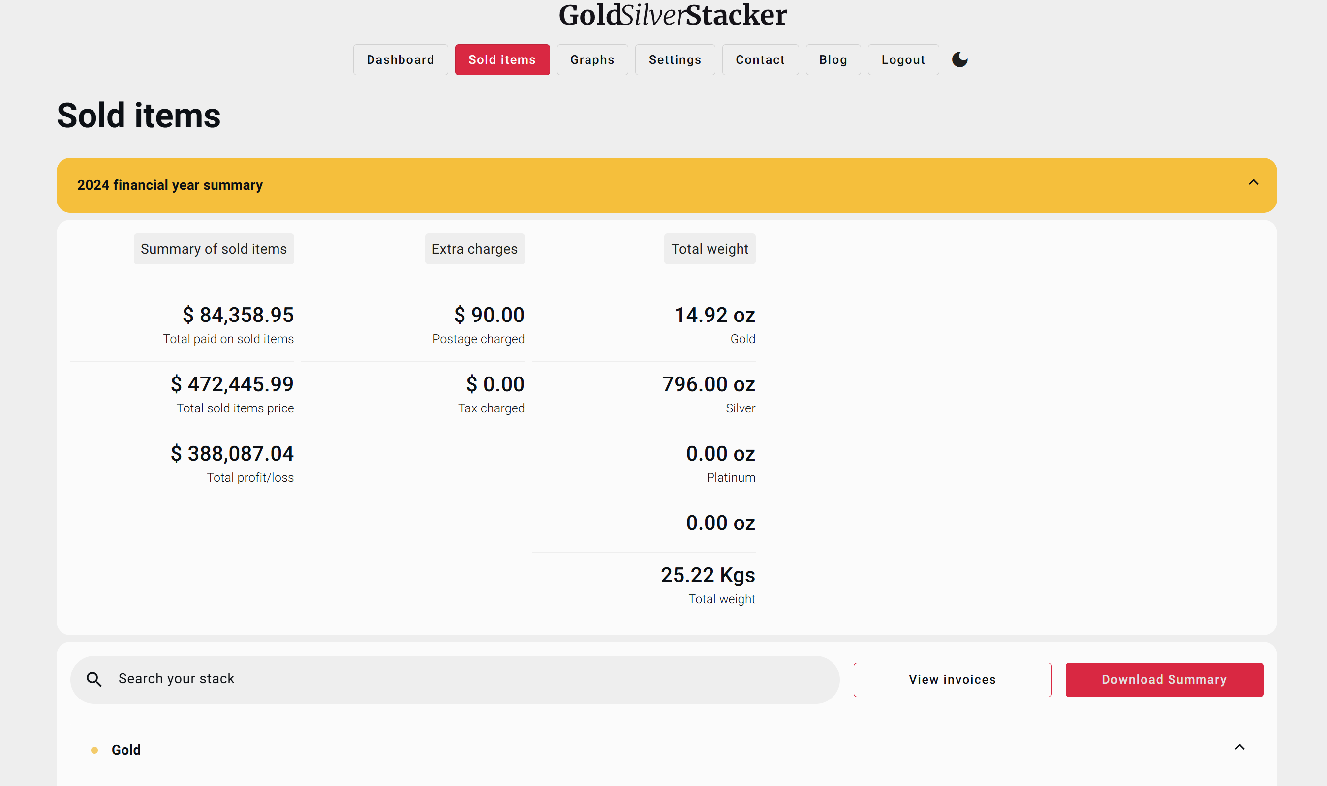Collapse the 2024 financial year summary

pos(1253,183)
